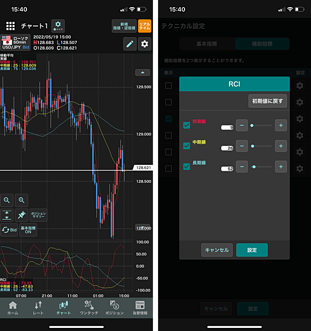Open チャート in bottom navigation
The image size is (311, 331).
coord(64,308)
